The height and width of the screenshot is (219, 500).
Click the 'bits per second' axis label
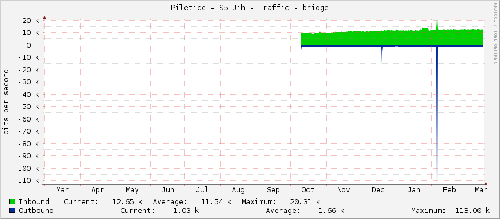5,102
